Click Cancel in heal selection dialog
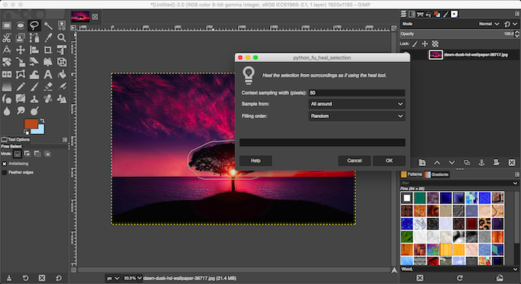 pos(354,161)
